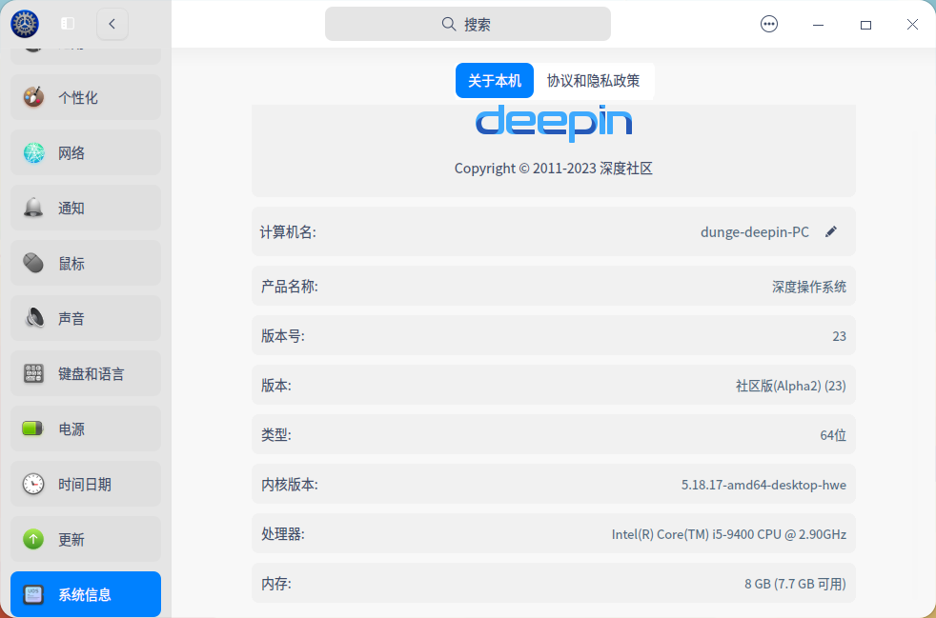Open the more options menu
Viewport: 936px width, 618px height.
point(769,24)
